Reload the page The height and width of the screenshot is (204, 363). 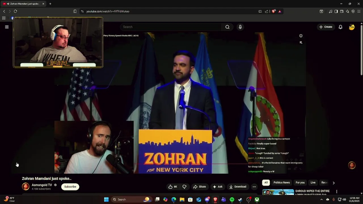tap(15, 11)
